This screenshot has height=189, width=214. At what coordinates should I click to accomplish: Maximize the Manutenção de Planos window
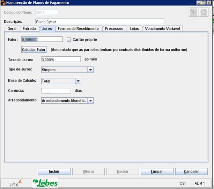coord(204,2)
